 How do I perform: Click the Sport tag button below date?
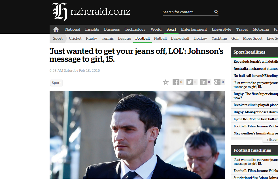tap(56, 83)
